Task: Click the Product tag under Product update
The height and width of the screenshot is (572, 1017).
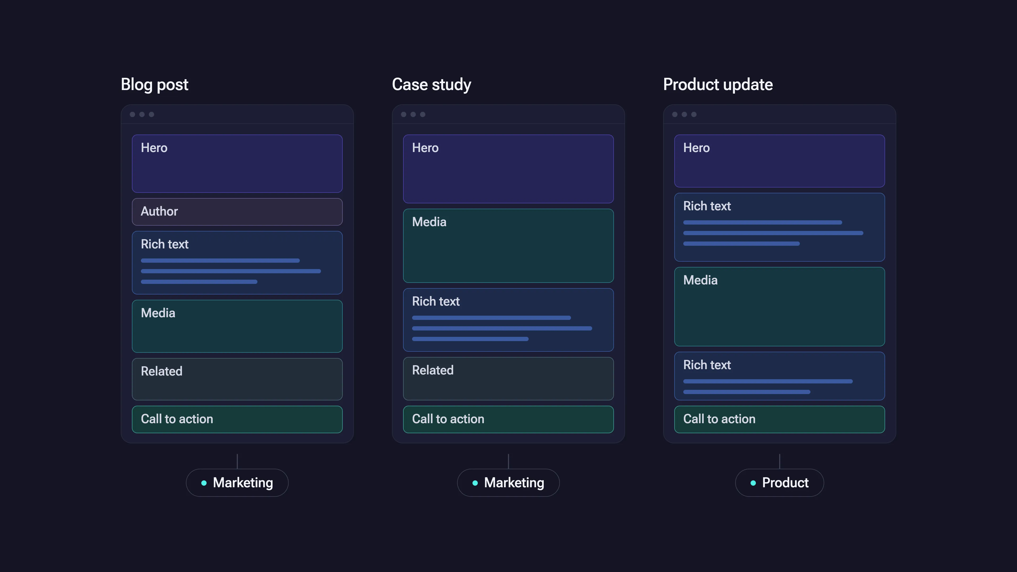Action: 779,482
